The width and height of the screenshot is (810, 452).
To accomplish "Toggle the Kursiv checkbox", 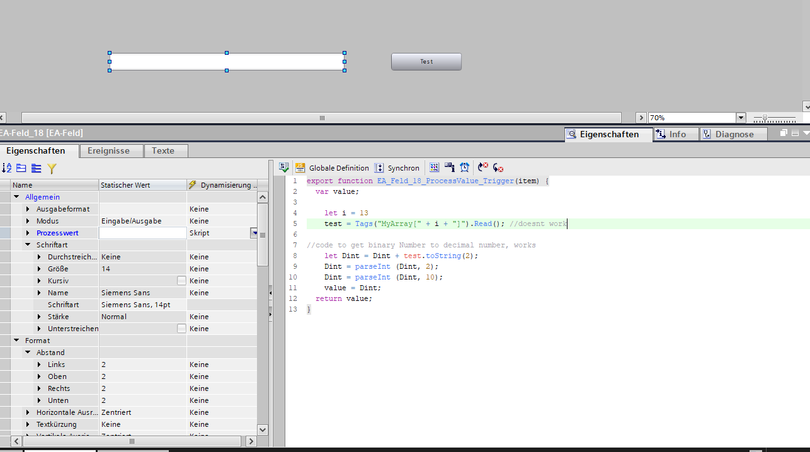I will [x=181, y=281].
